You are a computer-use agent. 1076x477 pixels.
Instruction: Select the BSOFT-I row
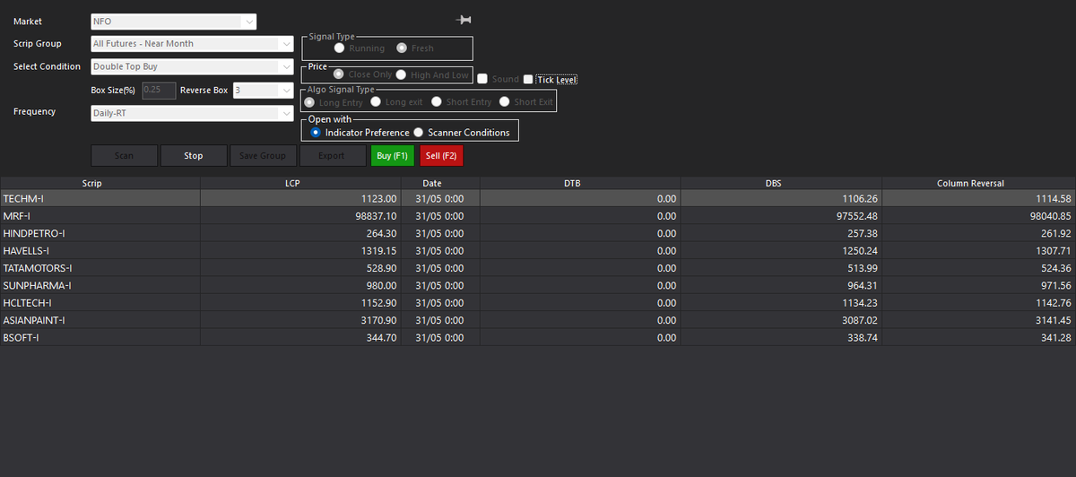coord(538,338)
